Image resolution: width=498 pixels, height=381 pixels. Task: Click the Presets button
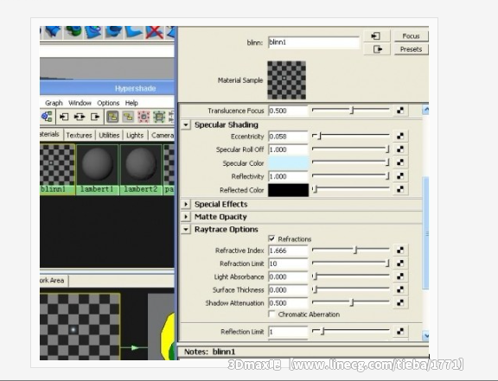tap(411, 49)
